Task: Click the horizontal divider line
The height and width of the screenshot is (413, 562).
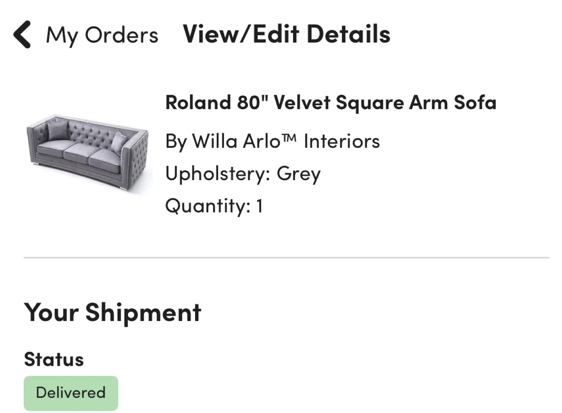Action: point(286,258)
